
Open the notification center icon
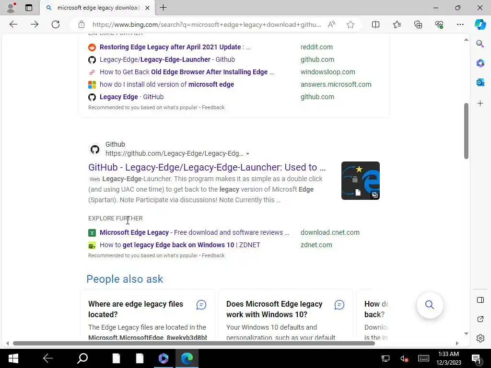pos(476,359)
